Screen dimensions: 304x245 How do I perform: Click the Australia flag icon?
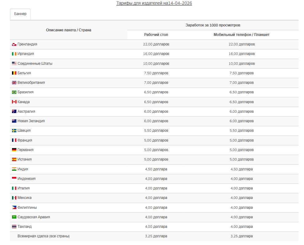14,111
